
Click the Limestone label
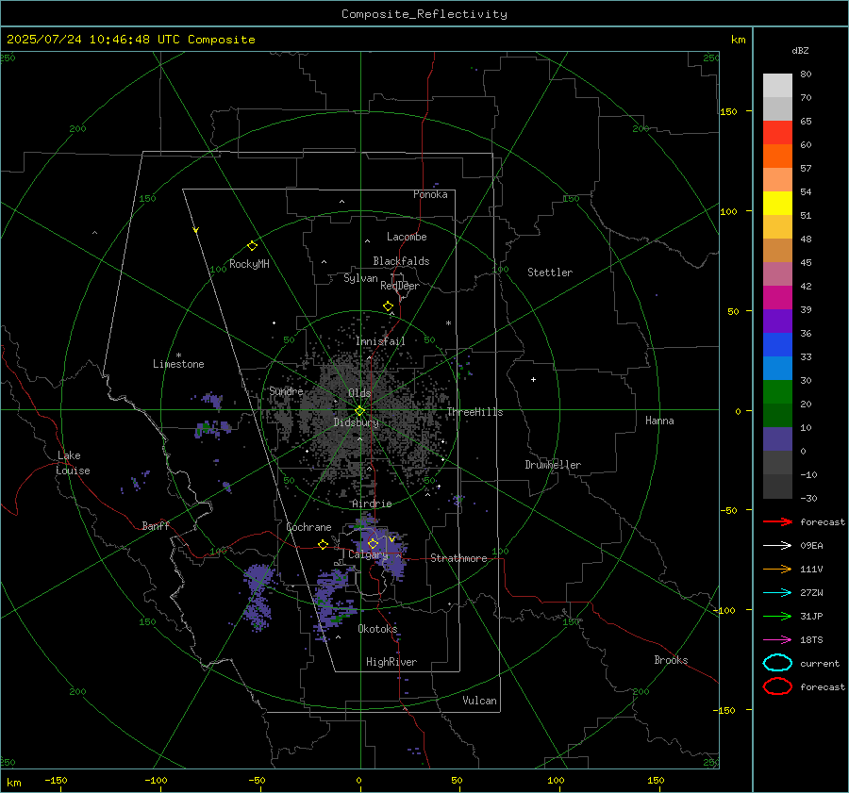tap(178, 364)
